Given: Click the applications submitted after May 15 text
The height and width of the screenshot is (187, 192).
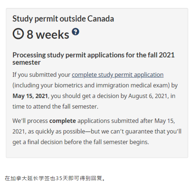Looking at the screenshot, I should point(126,121).
